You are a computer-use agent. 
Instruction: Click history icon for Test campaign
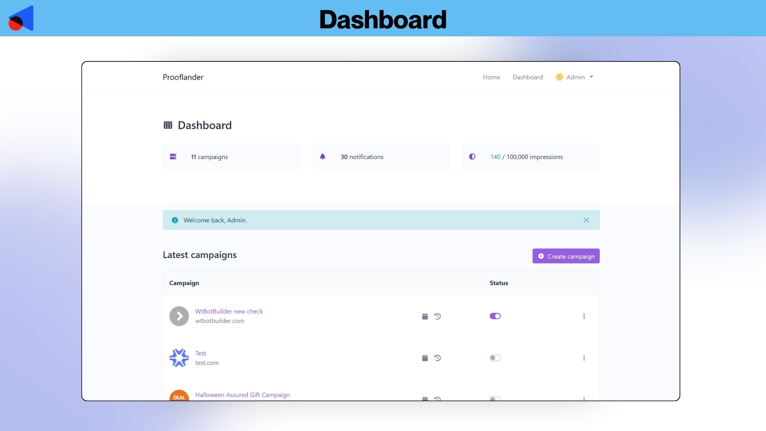[438, 358]
